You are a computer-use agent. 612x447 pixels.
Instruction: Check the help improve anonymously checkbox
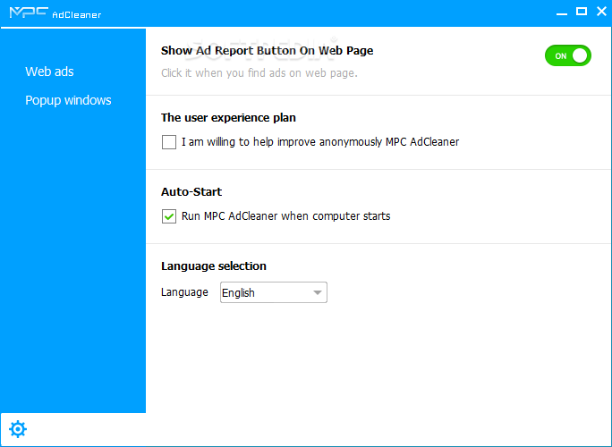tap(169, 142)
